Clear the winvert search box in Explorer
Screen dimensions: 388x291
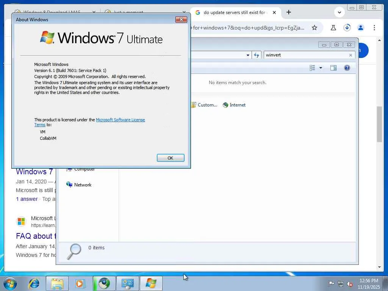(x=350, y=55)
